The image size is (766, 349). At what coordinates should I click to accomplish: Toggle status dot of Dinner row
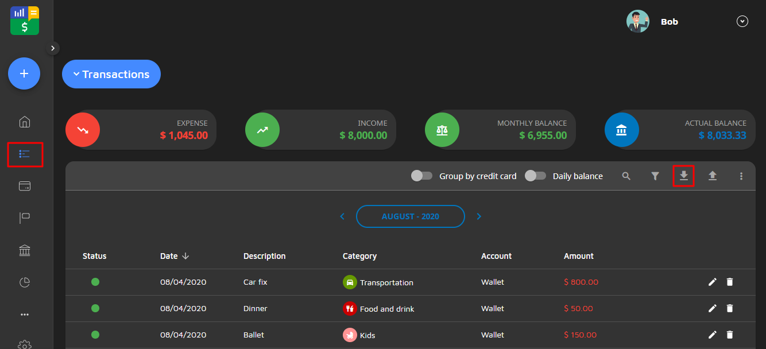pyautogui.click(x=95, y=308)
